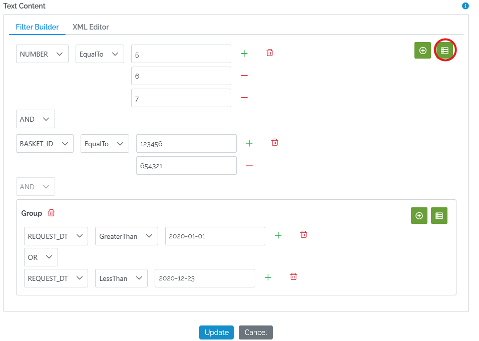Click the circled add group icon at top right
479x341 pixels.
coord(444,50)
